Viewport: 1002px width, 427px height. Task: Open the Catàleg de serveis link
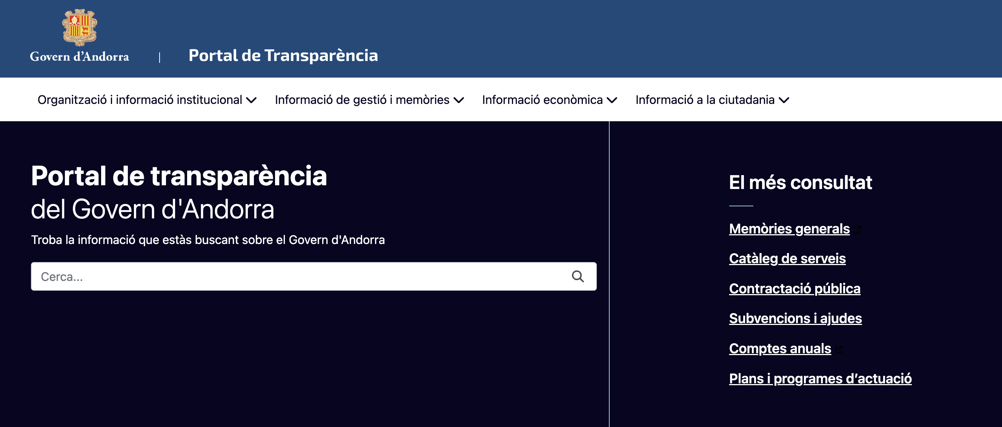click(787, 259)
